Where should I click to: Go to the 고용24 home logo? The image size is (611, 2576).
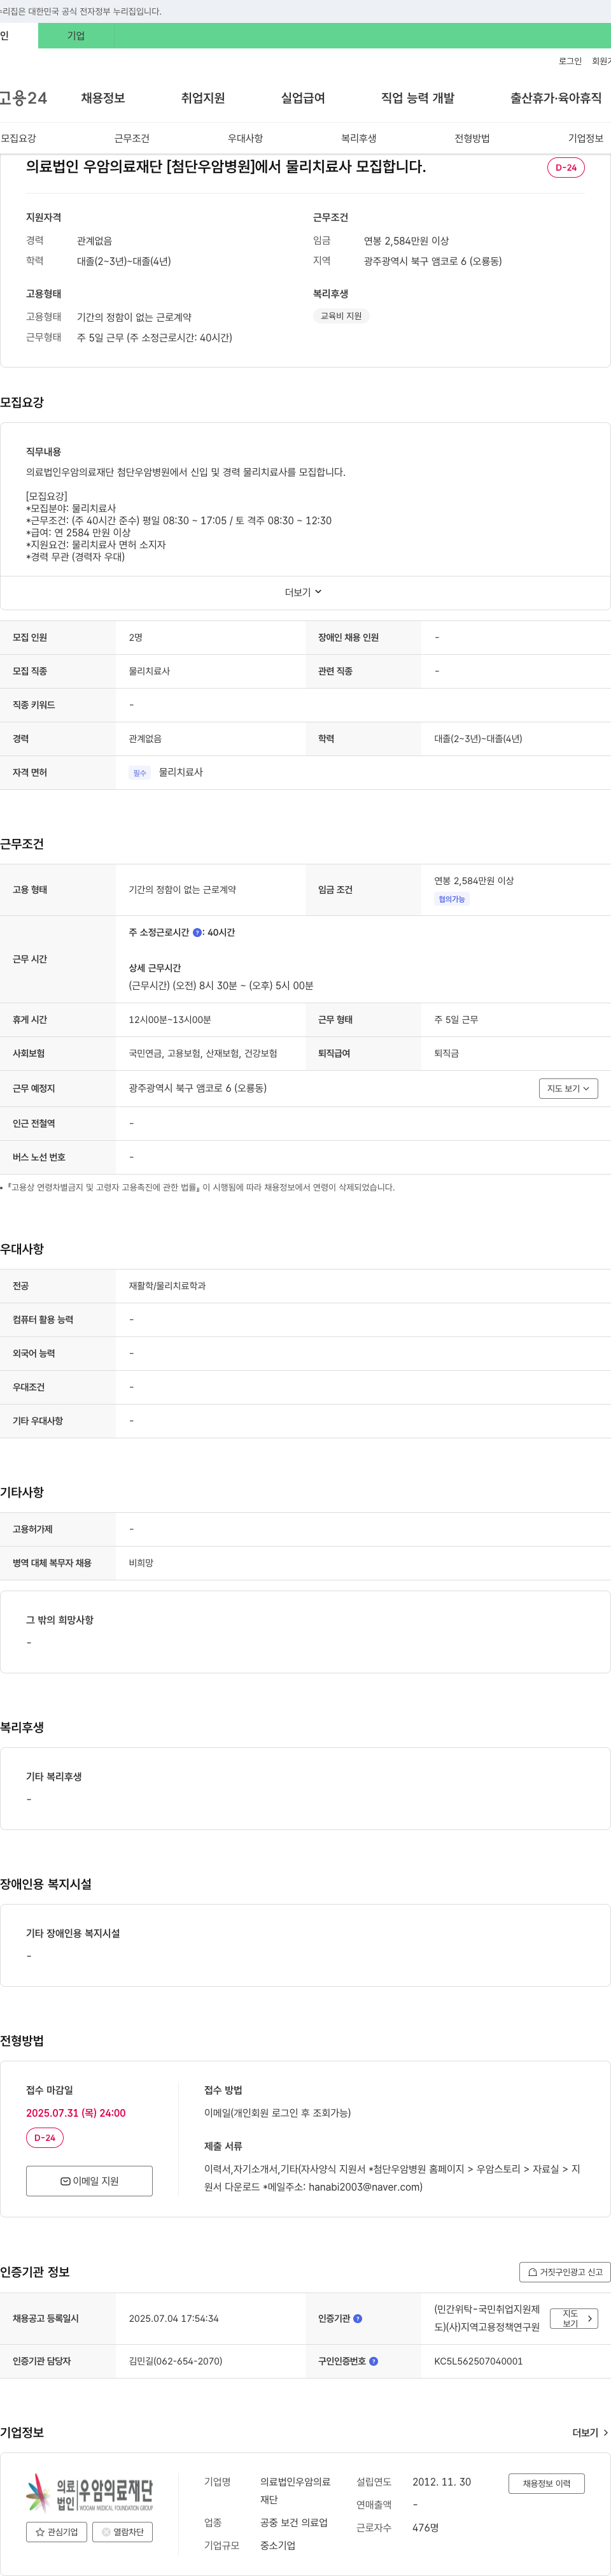[x=23, y=98]
